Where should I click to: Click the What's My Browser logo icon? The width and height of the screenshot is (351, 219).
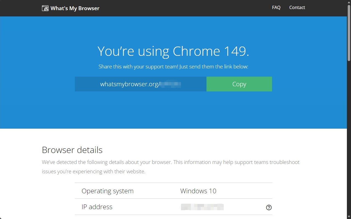tap(45, 8)
